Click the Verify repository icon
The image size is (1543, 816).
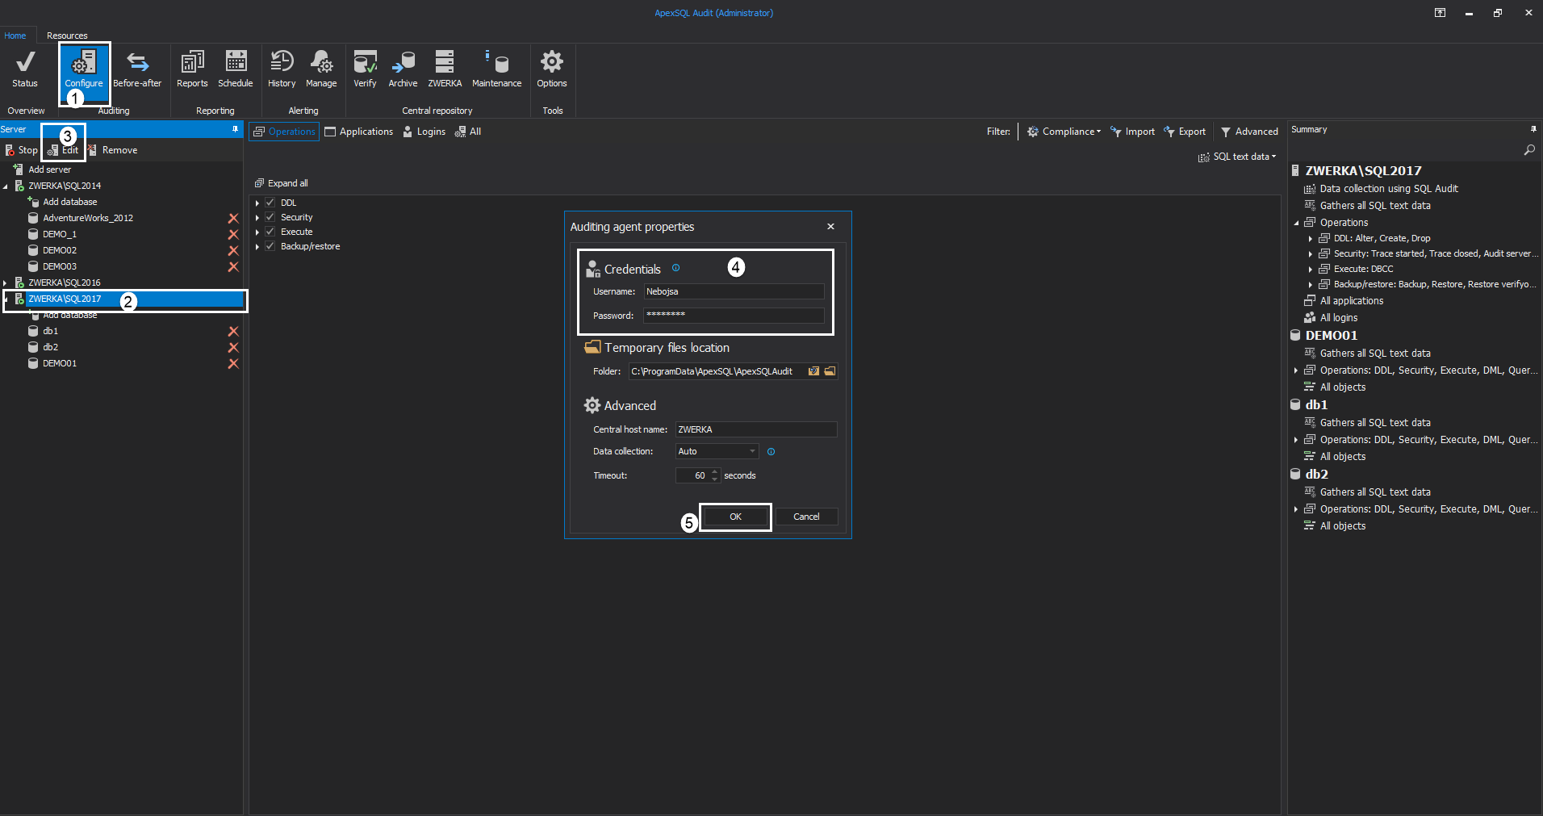coord(365,69)
